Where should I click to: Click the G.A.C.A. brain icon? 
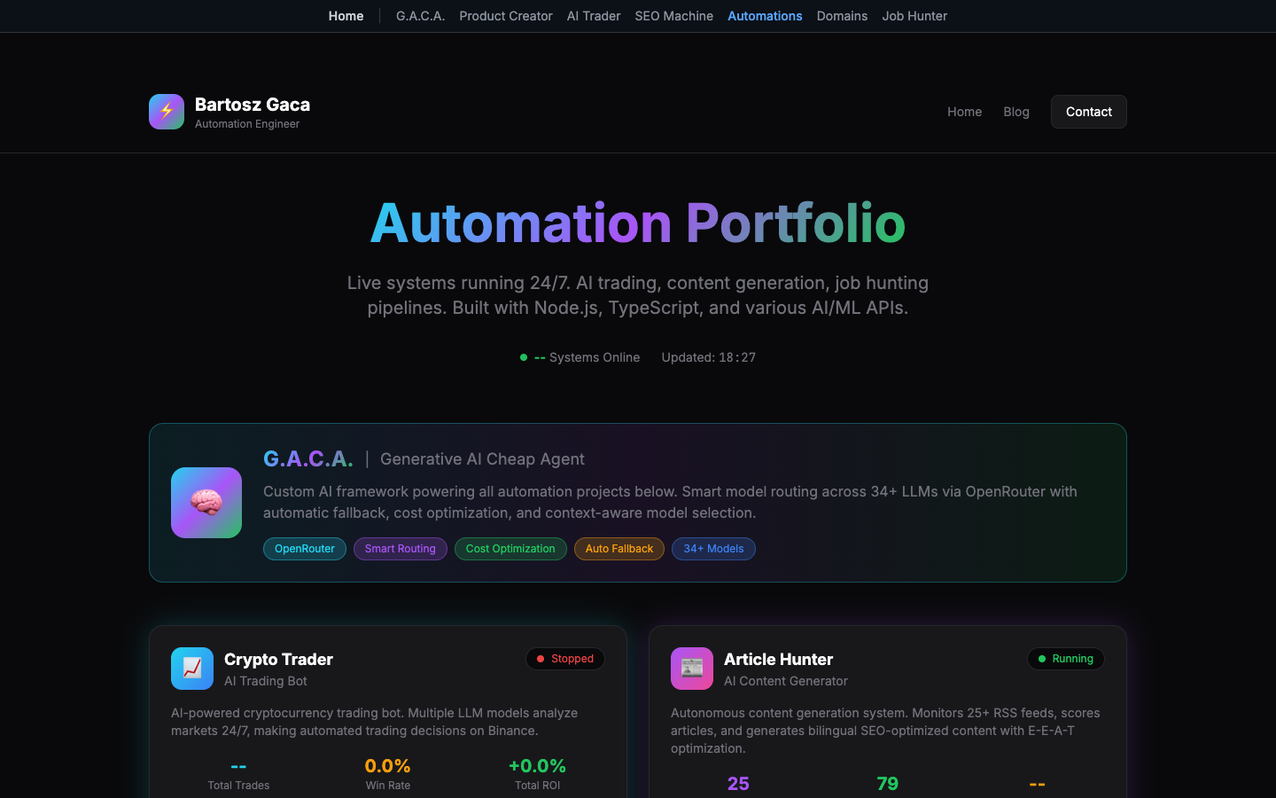pyautogui.click(x=206, y=503)
